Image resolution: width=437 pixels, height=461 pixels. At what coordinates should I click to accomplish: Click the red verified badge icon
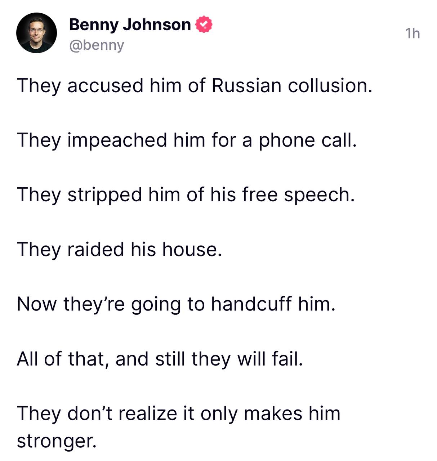point(204,24)
